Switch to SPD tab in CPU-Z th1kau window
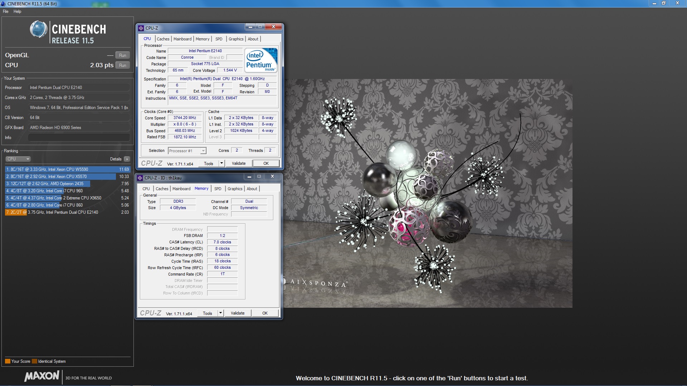687x386 pixels. click(218, 189)
